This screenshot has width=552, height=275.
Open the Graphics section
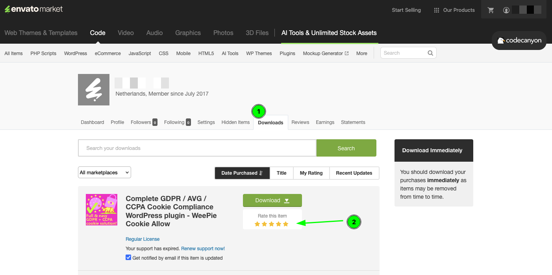coord(188,33)
